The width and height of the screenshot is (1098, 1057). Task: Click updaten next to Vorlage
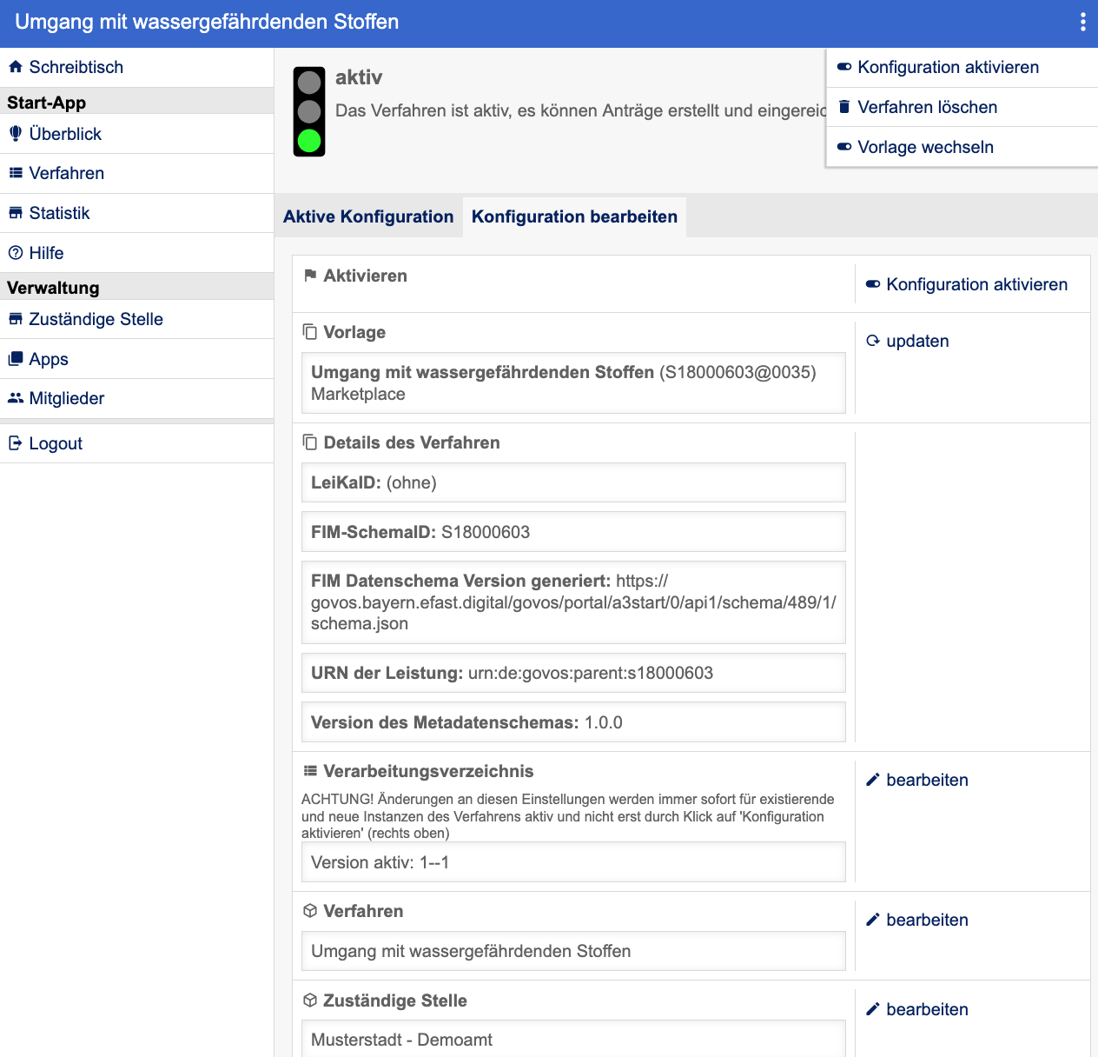click(x=916, y=342)
